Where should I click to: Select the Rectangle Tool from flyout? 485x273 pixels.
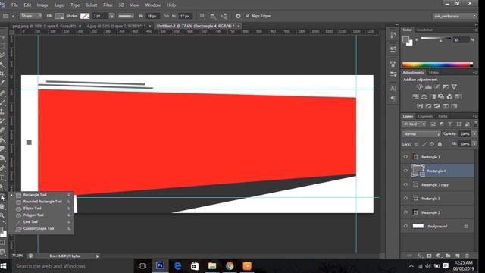tap(41, 195)
